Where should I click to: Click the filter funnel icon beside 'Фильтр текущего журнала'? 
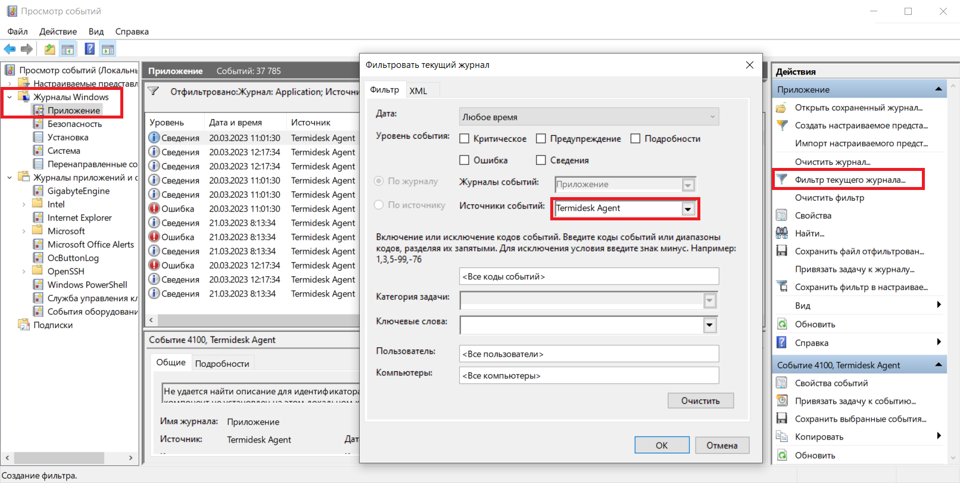[x=782, y=179]
